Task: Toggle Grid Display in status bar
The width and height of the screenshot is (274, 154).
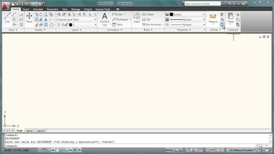Action: pyautogui.click(x=44, y=150)
